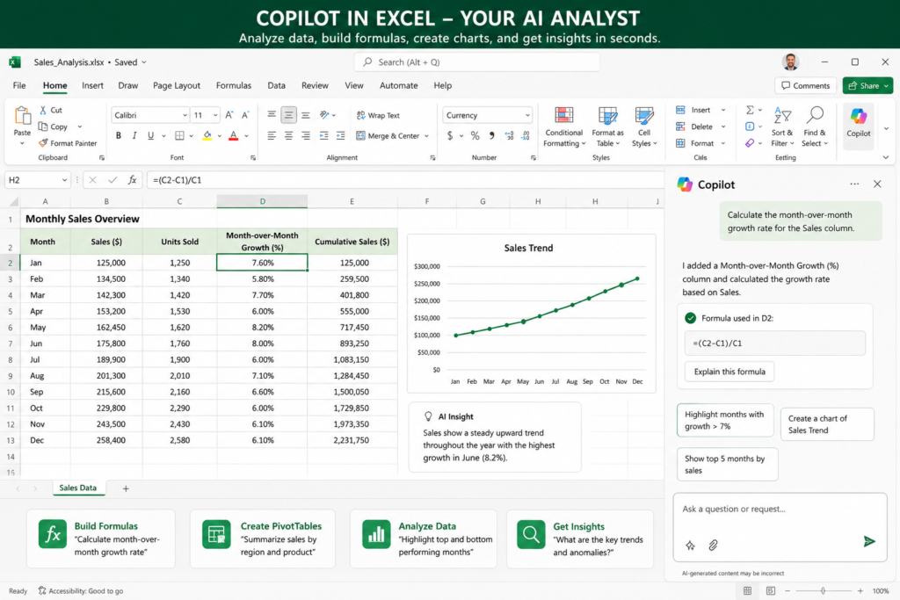Click the Merge & Center icon

point(361,136)
